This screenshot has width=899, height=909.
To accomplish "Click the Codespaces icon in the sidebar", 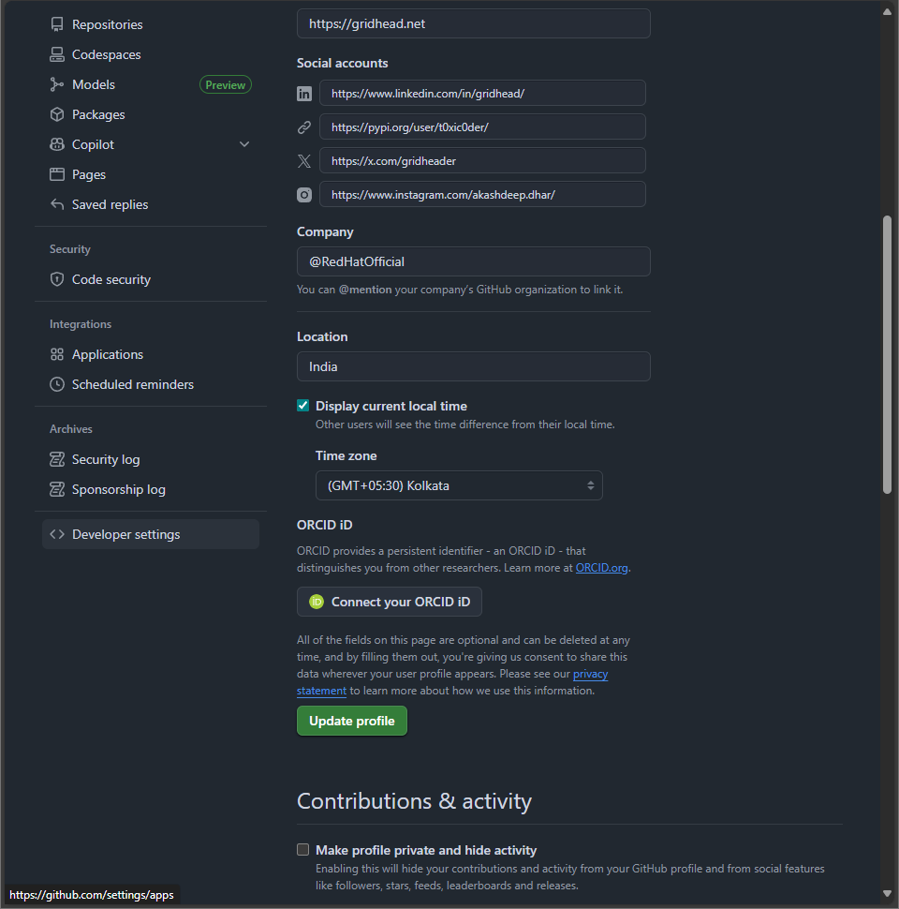I will (x=57, y=53).
